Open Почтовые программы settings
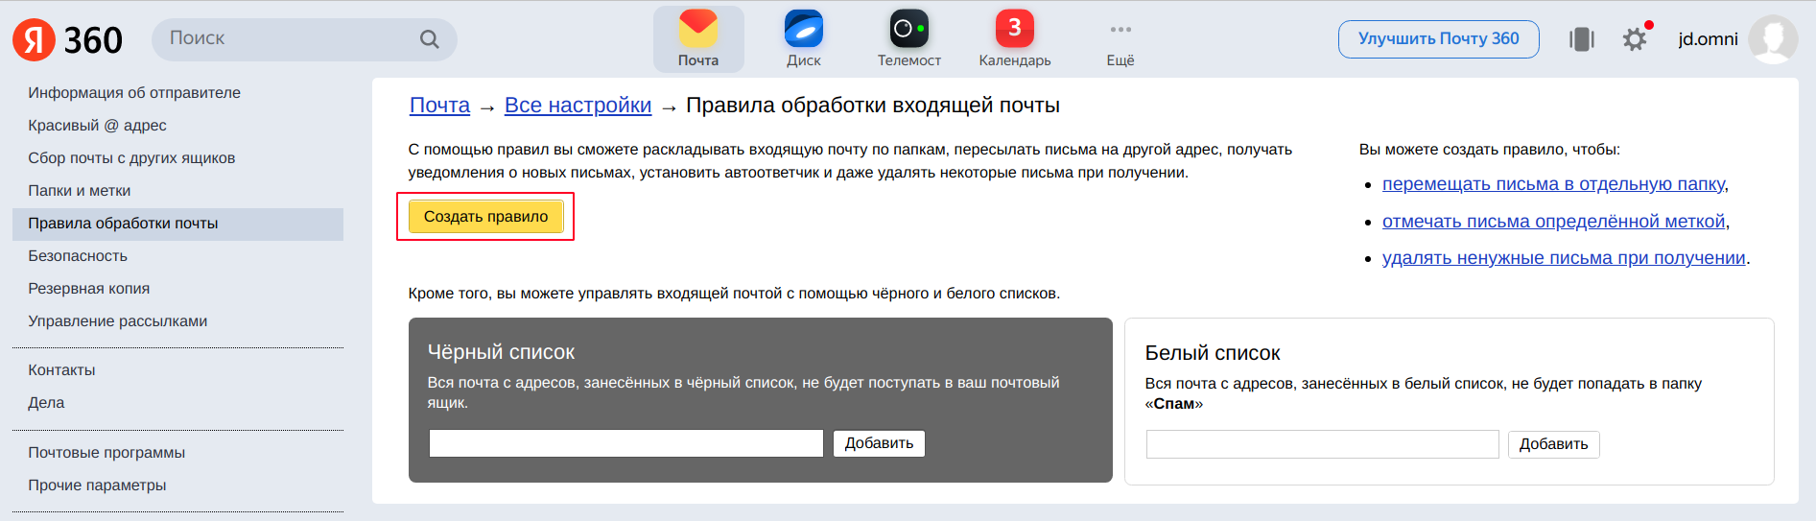Image resolution: width=1816 pixels, height=521 pixels. 106,453
